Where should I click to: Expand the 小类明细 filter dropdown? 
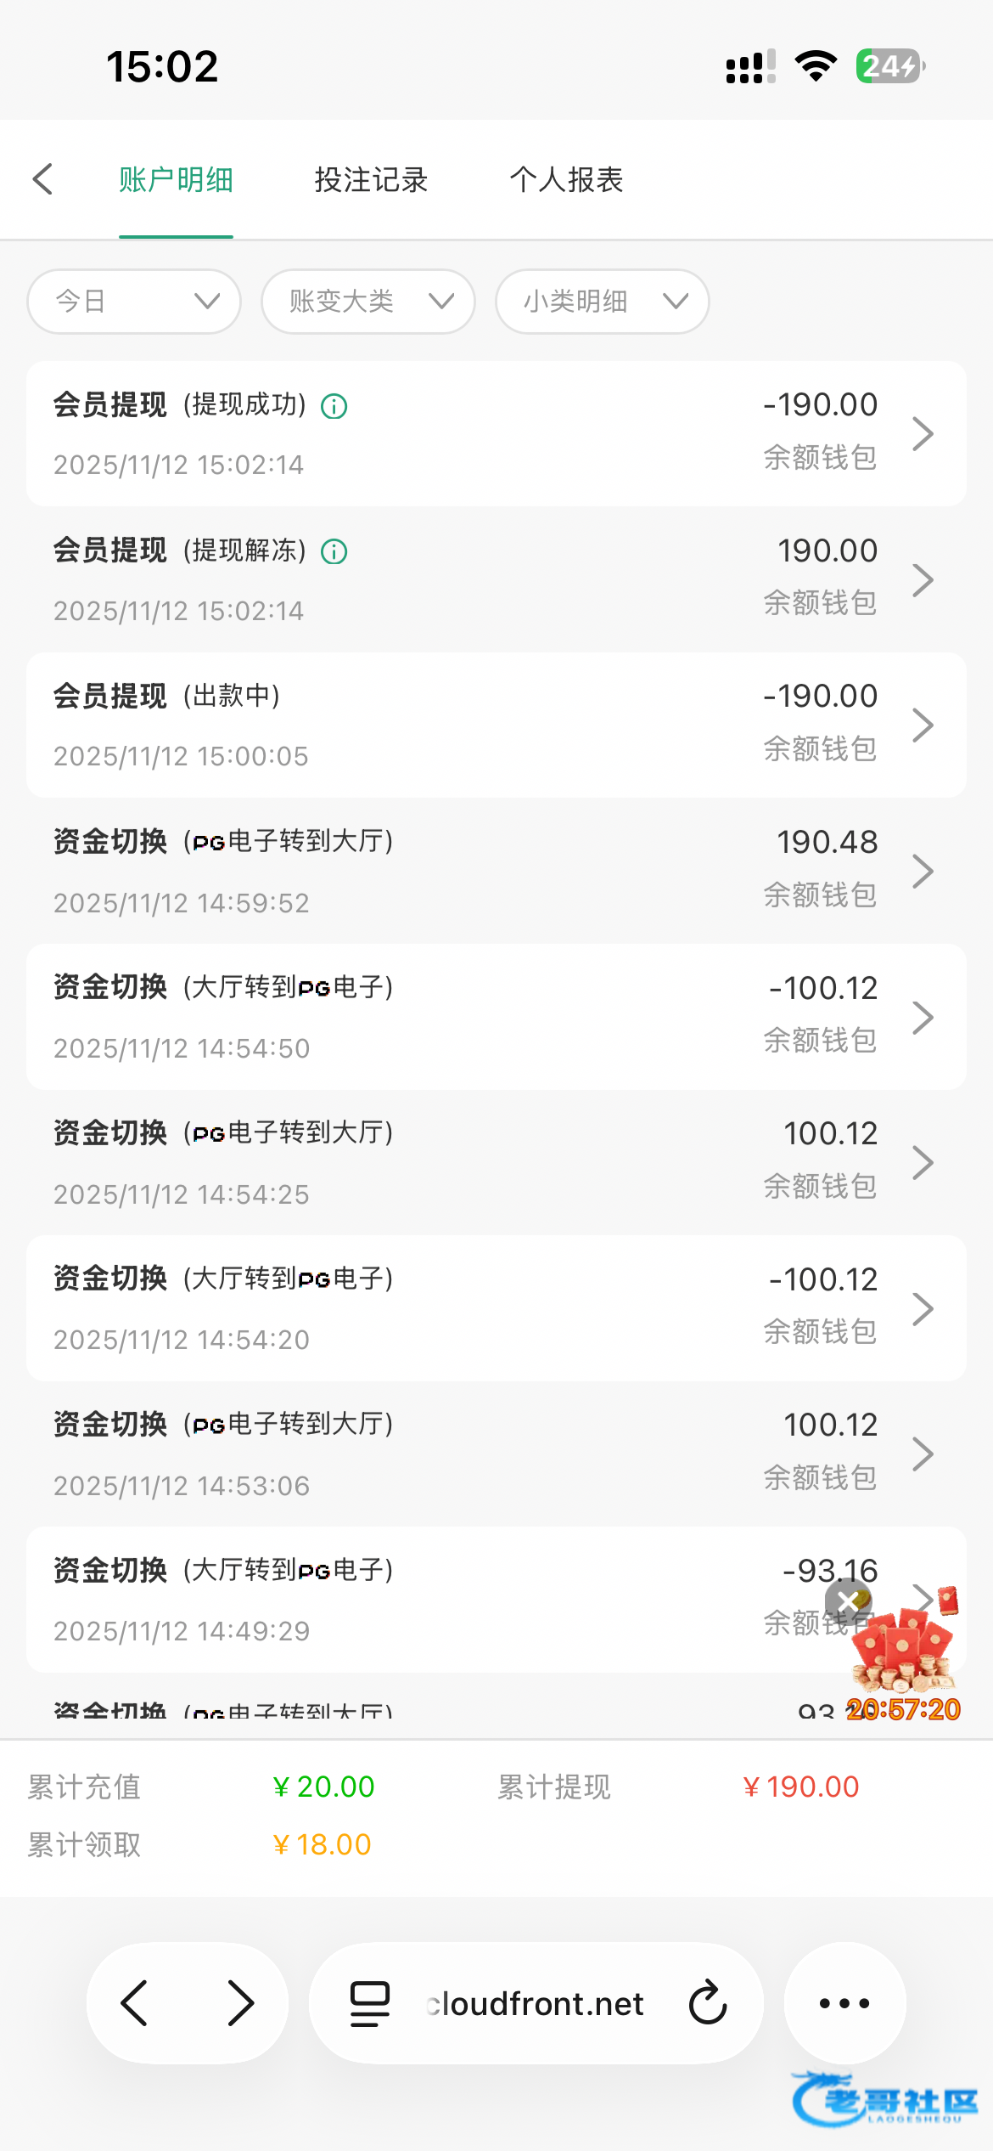(603, 302)
